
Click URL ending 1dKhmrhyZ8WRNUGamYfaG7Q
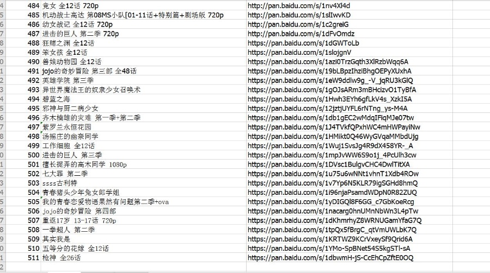coord(335,221)
